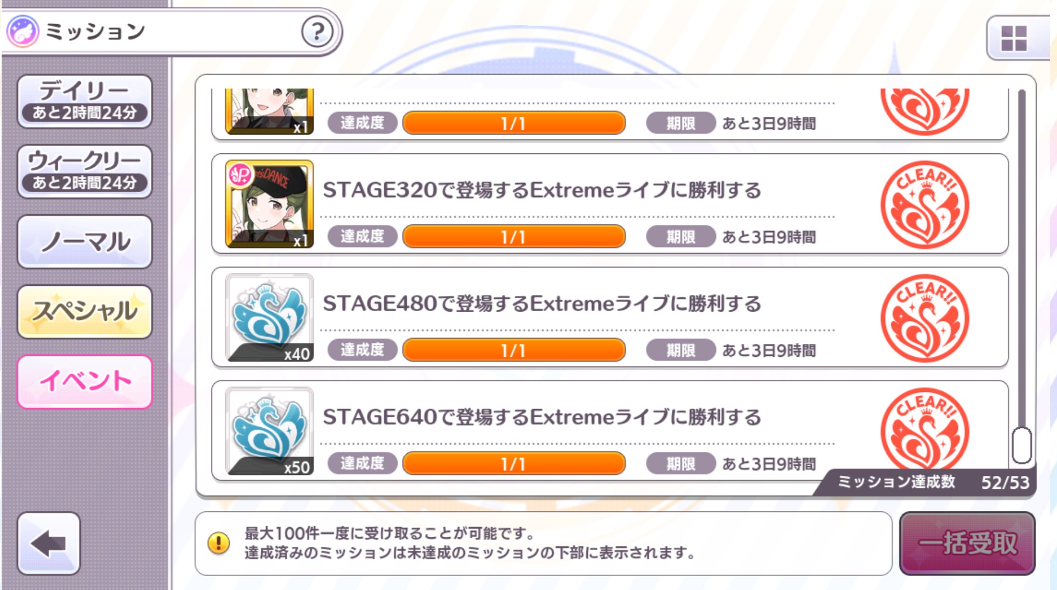The width and height of the screenshot is (1057, 590).
Task: Tap the swan feather x40 reward icon
Action: tap(269, 318)
